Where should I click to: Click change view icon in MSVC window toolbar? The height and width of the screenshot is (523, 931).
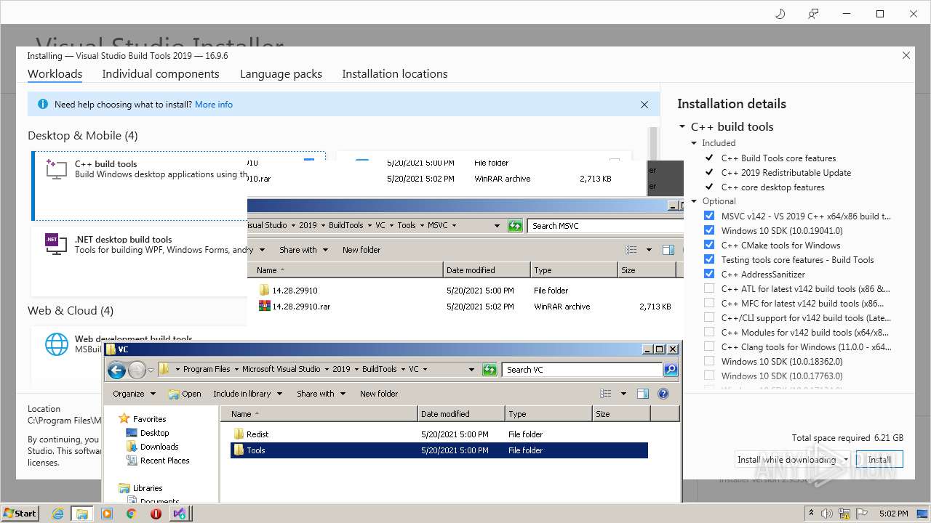click(x=631, y=250)
